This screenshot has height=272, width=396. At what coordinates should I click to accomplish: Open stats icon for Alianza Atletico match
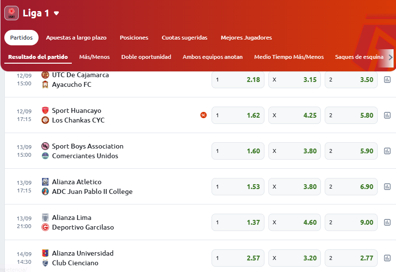point(387,187)
